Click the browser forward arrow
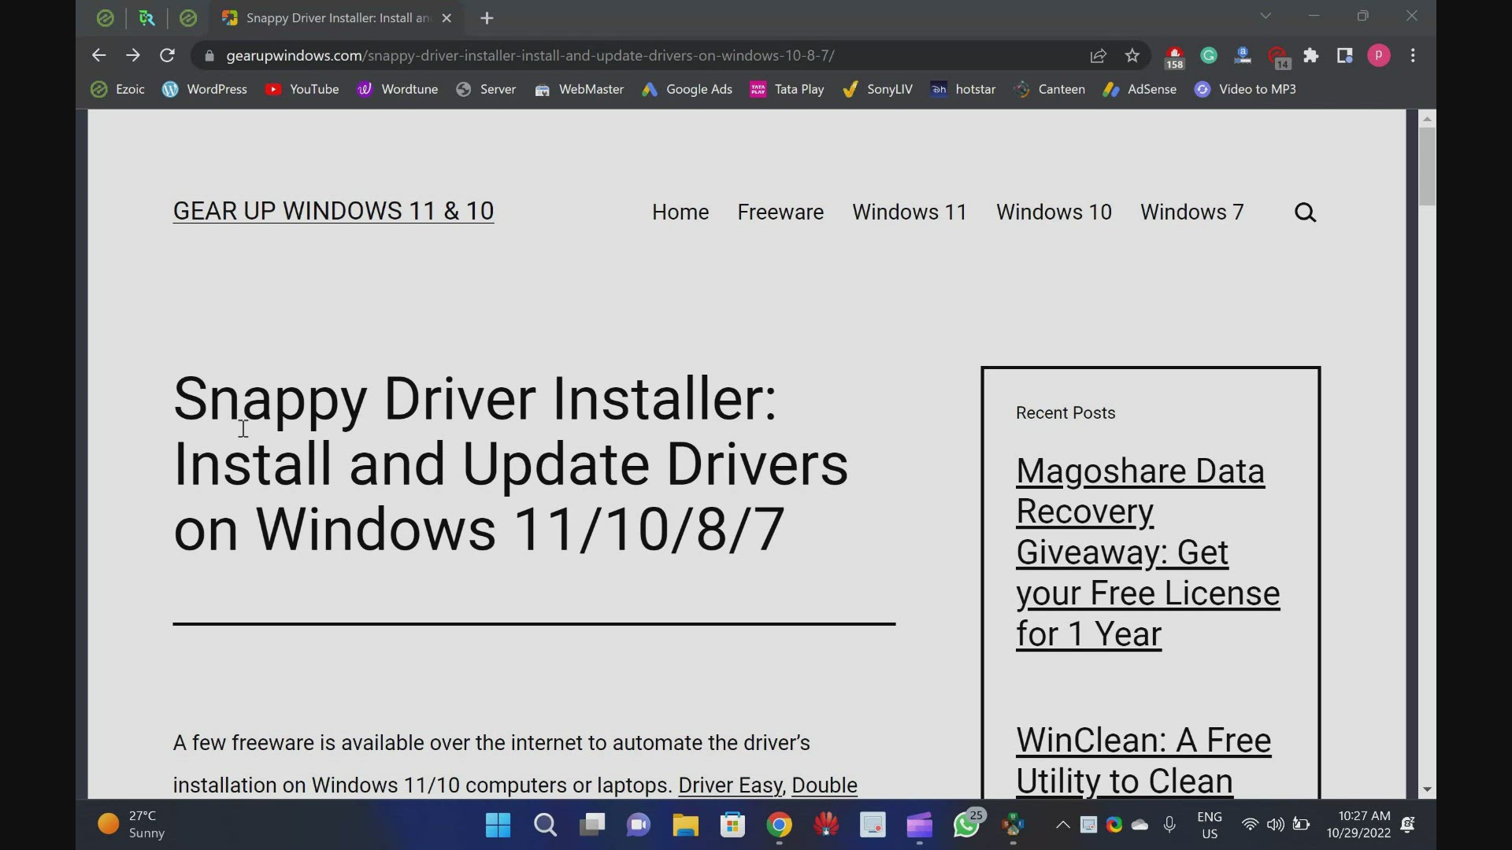Screen dimensions: 1512x850 [132, 55]
